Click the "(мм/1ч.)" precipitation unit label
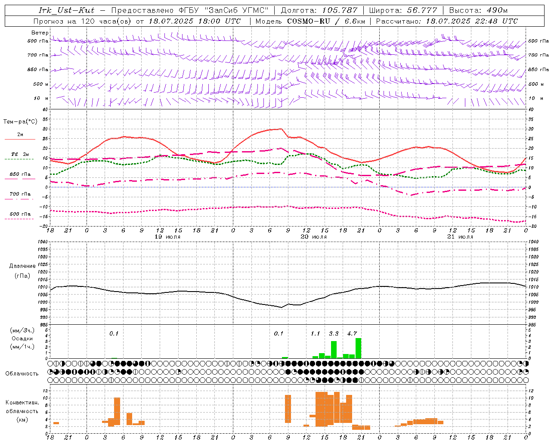 click(x=22, y=346)
